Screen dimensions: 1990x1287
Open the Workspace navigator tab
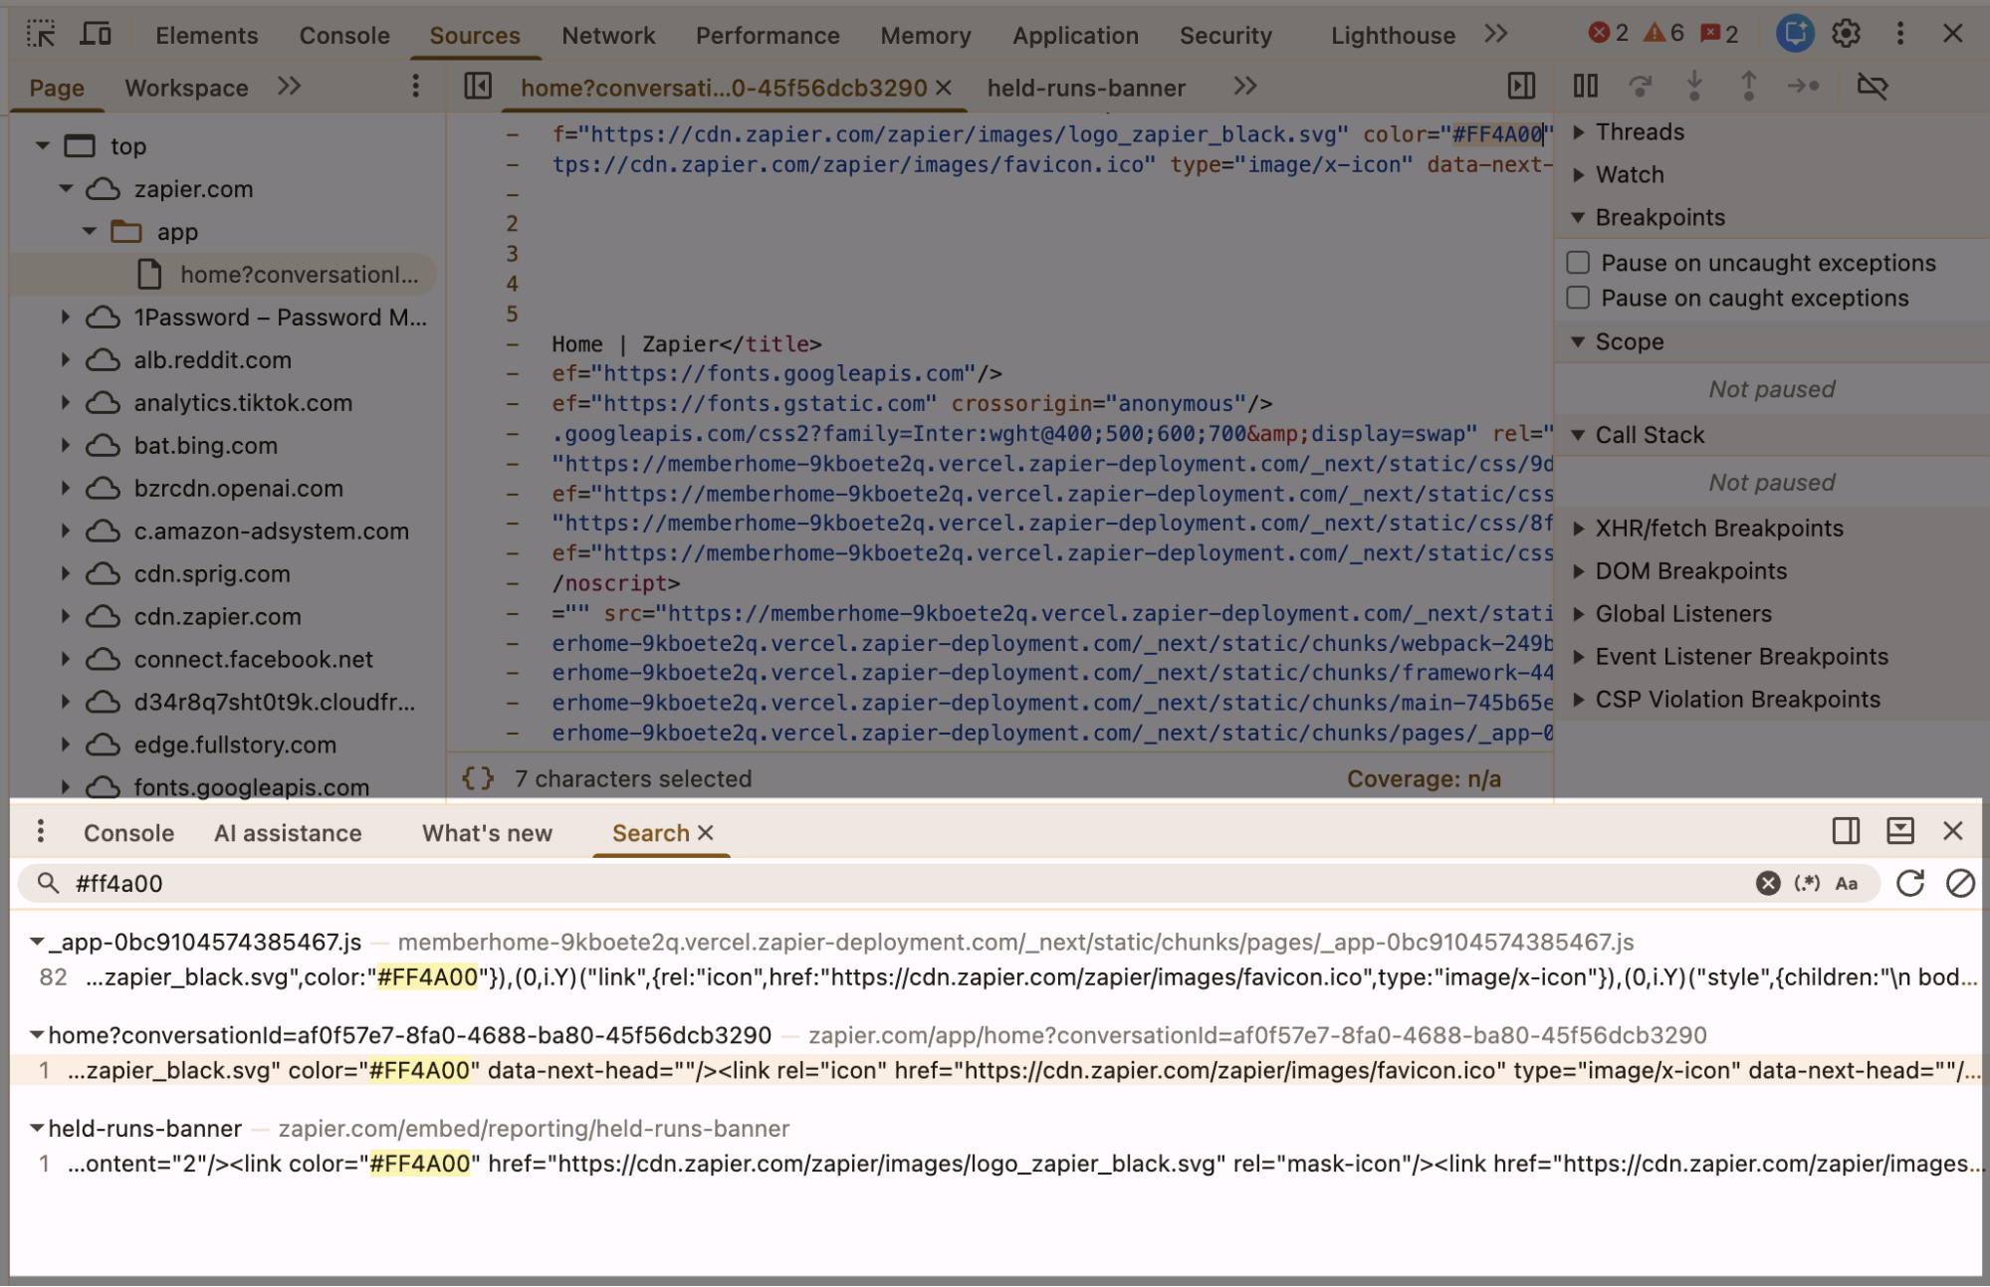click(x=186, y=88)
